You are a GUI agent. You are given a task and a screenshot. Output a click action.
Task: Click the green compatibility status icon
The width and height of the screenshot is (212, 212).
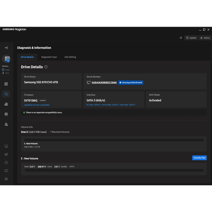click(24, 112)
